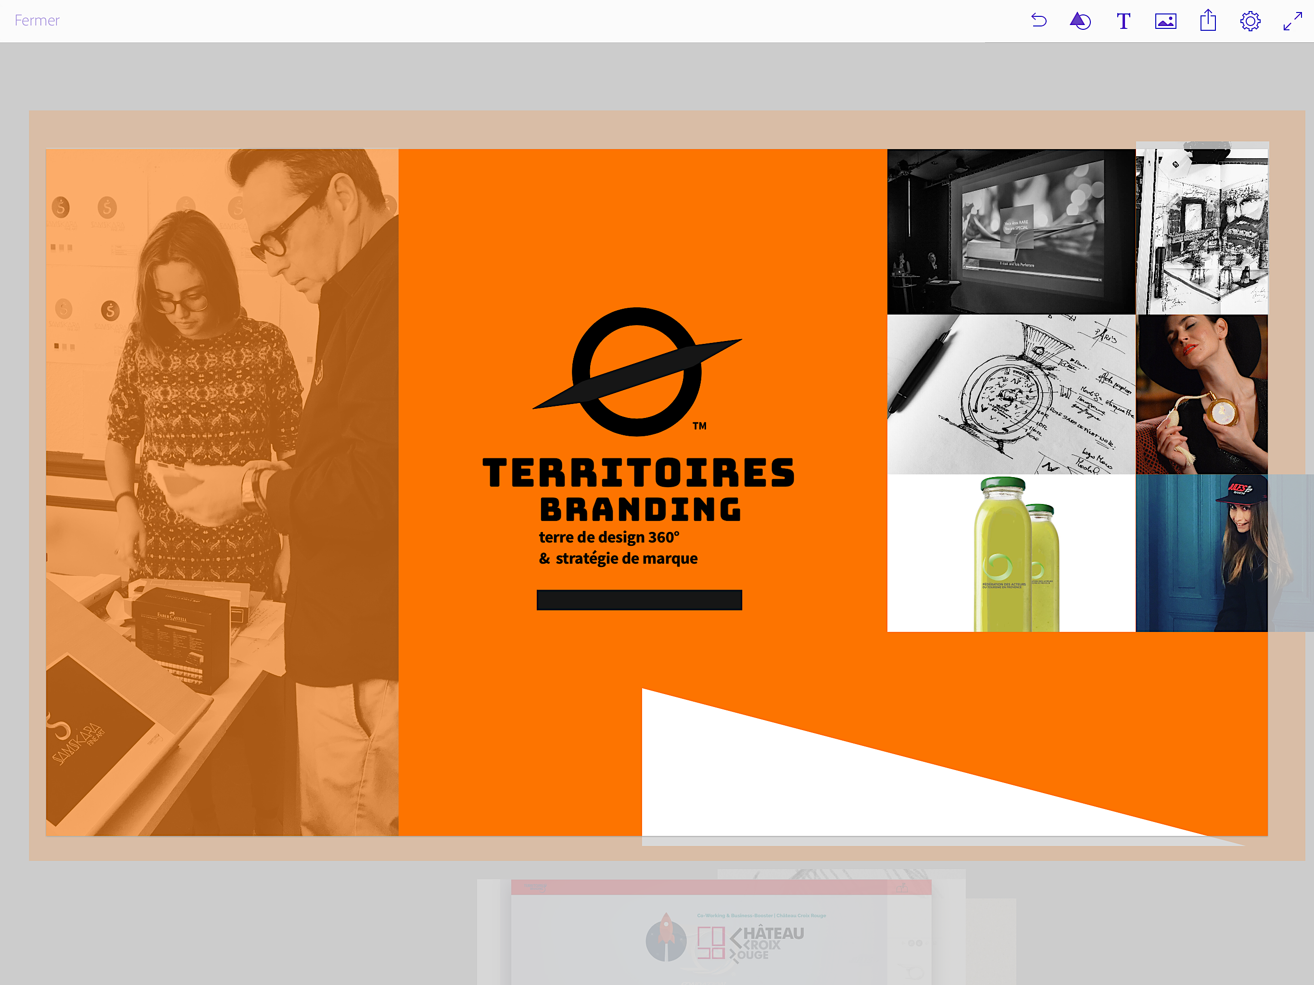Tap the Fermer close button
Screen dimensions: 1314x985
point(37,21)
